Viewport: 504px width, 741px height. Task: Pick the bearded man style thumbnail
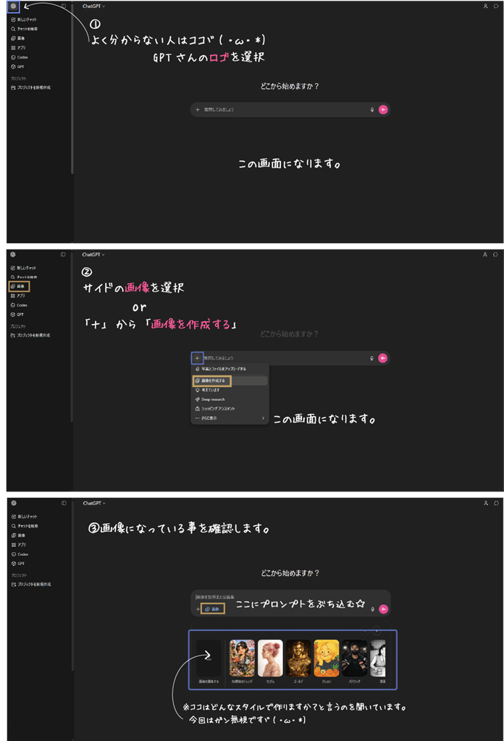(x=354, y=658)
